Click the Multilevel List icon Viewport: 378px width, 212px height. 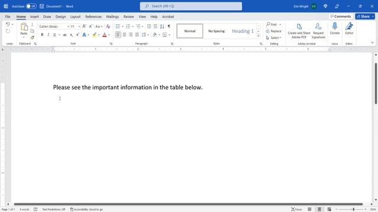tap(138, 26)
